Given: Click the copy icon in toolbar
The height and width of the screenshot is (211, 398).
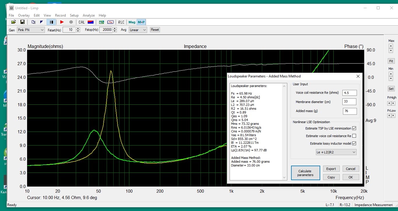Looking at the screenshot, I should click(33, 22).
